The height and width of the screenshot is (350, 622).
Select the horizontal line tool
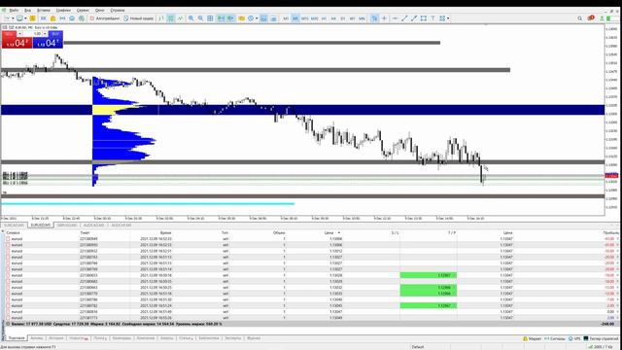[x=395, y=18]
